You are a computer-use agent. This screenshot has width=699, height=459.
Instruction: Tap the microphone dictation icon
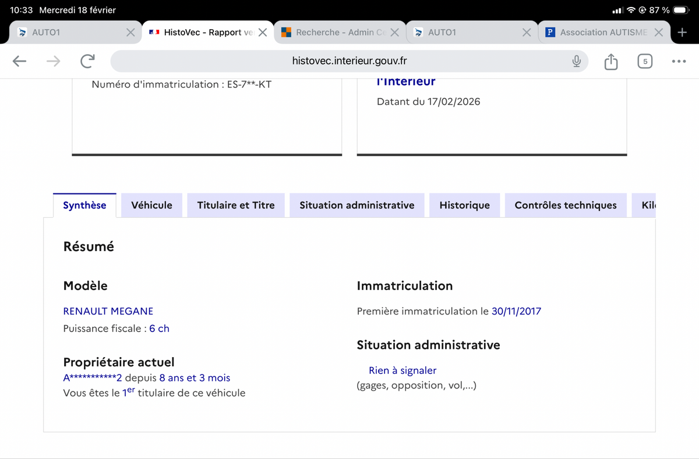[x=576, y=61]
